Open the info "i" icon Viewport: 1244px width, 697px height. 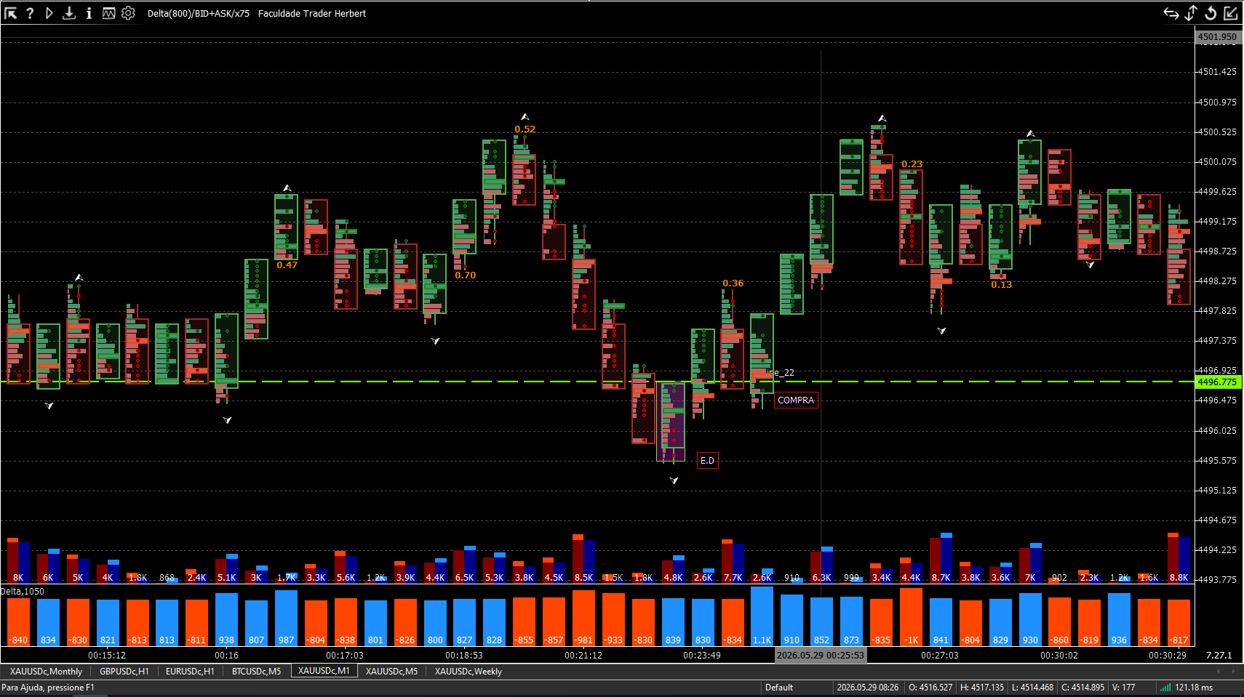tap(89, 13)
